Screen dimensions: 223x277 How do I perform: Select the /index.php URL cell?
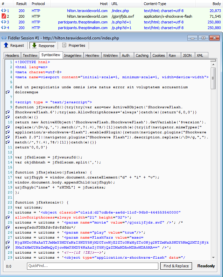pyautogui.click(x=120, y=11)
